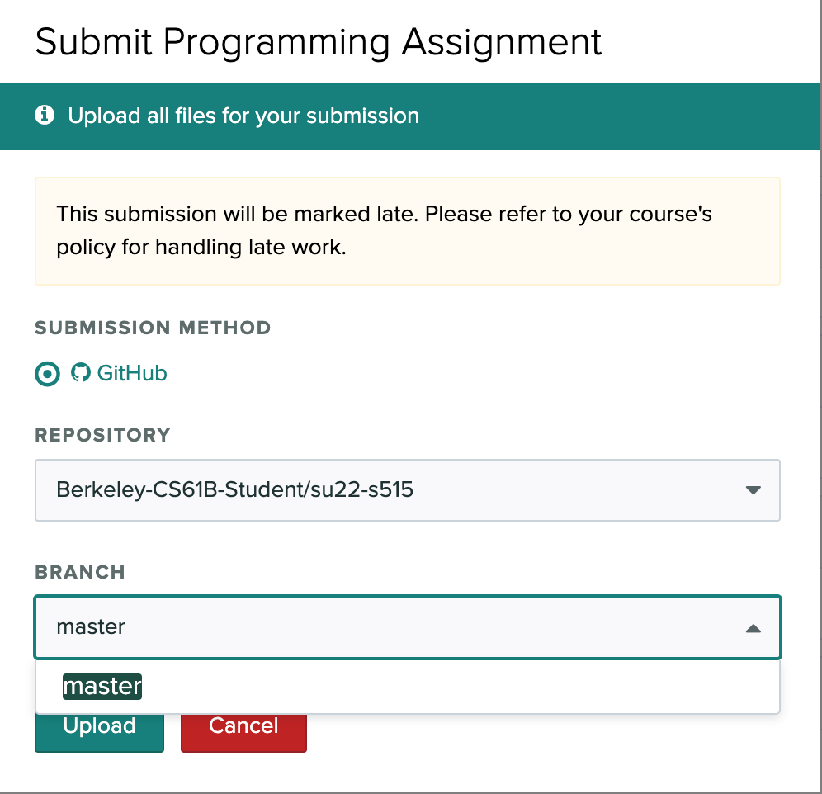Viewport: 822px width, 794px height.
Task: Collapse the Branch dropdown using its up arrow
Action: click(x=752, y=628)
